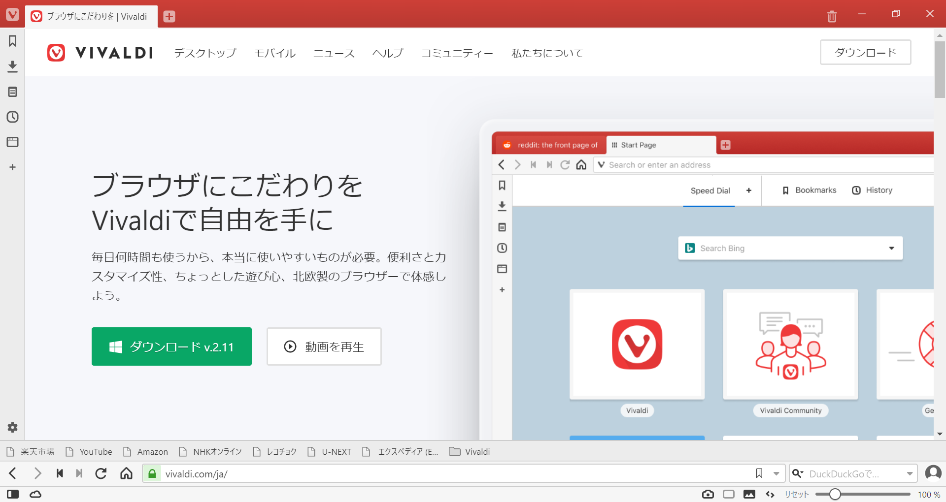Click the browser preview screenshot image
The image size is (946, 502).
point(708,281)
